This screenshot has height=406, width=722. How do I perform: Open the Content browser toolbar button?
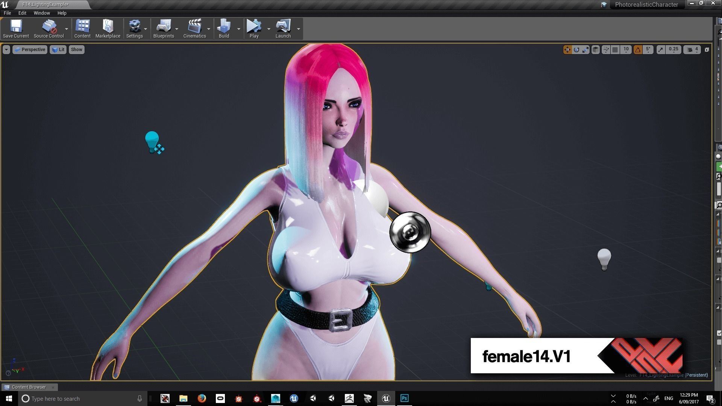coord(82,29)
